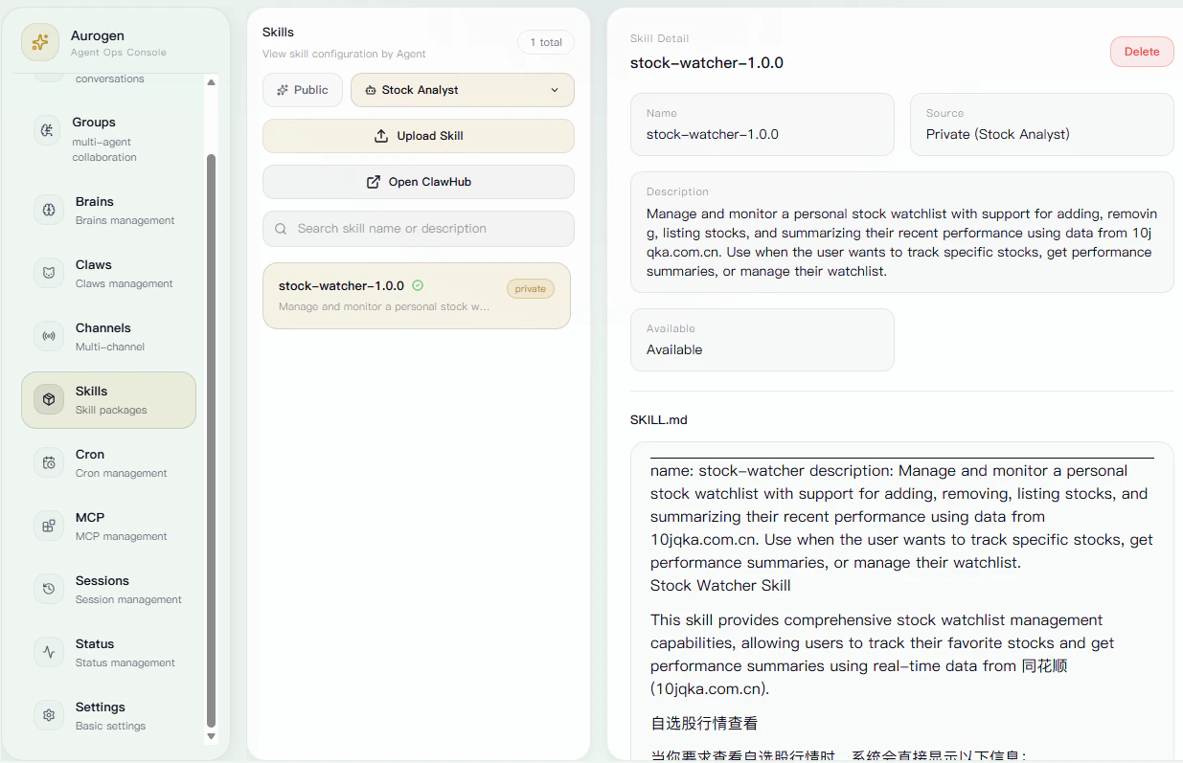Click the Source value Private (Stock Analyst)

tap(998, 134)
